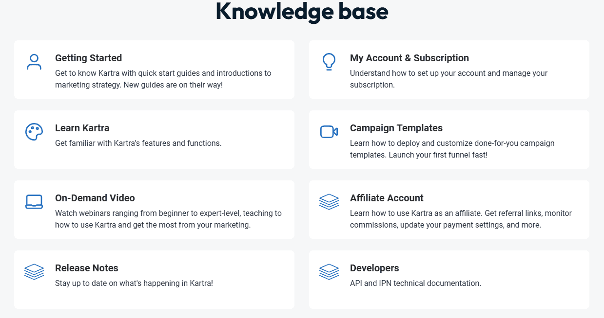604x318 pixels.
Task: Click the 'Get familiar with Kartra's features' description
Action: click(138, 143)
